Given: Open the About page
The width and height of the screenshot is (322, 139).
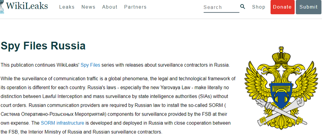Looking at the screenshot, I should tap(110, 7).
